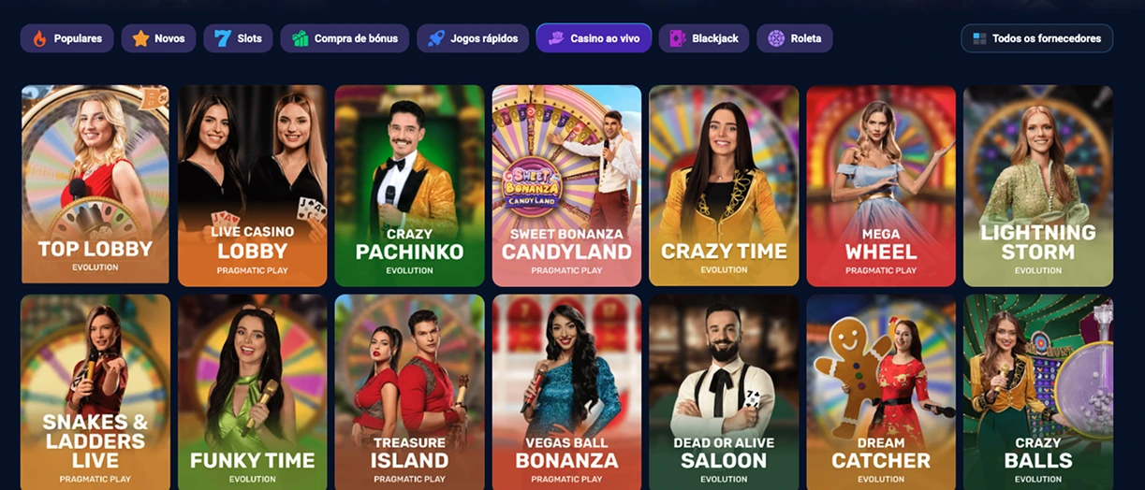Open the Dead or Alive Saloon tile

click(x=724, y=393)
